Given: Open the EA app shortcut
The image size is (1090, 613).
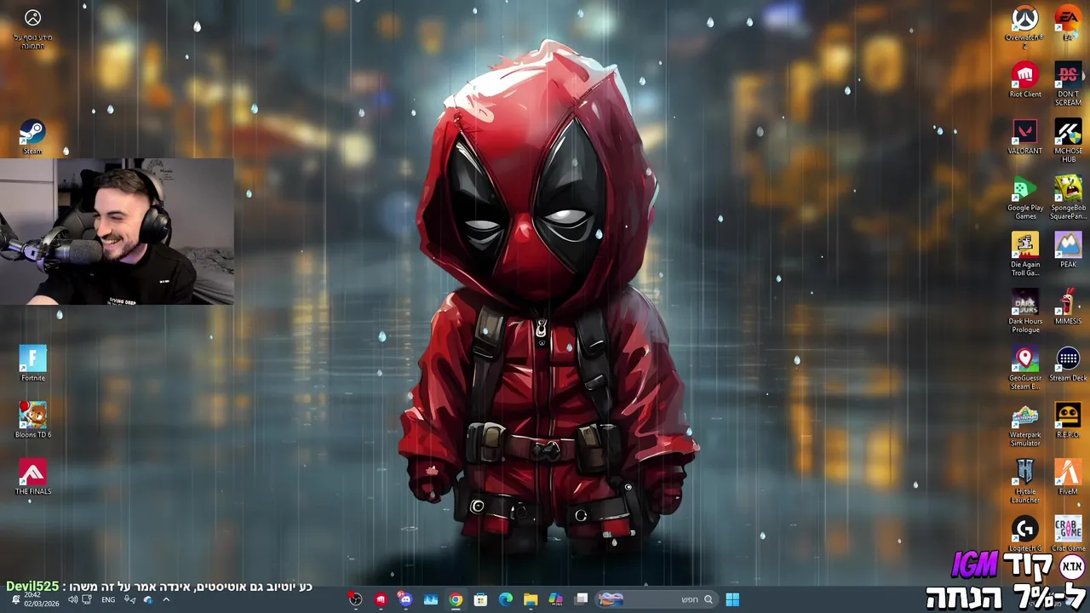Looking at the screenshot, I should point(1068,22).
